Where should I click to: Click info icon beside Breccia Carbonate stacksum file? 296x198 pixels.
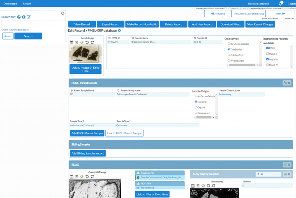coord(138,177)
